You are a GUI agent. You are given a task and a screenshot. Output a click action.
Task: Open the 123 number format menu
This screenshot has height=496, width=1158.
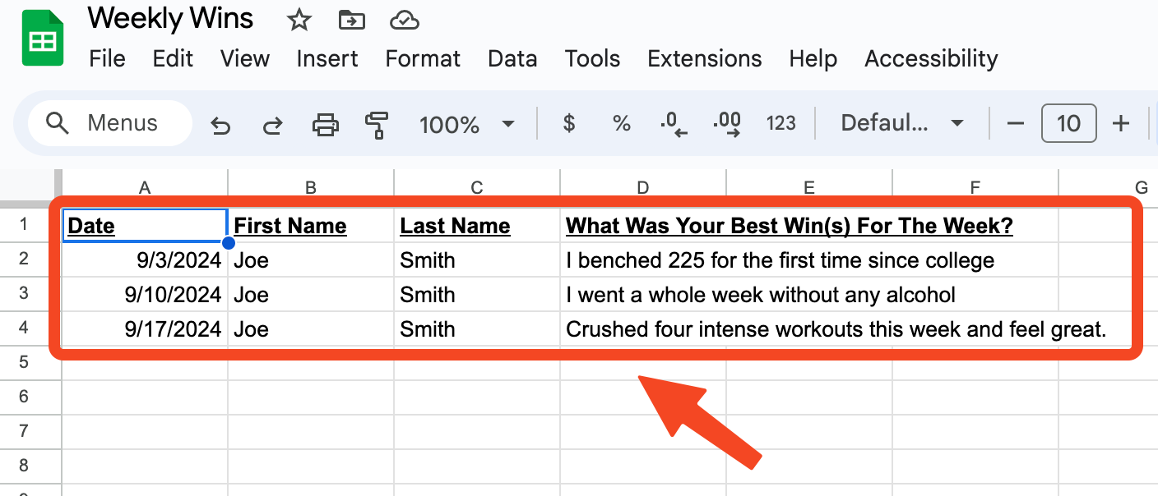point(780,124)
